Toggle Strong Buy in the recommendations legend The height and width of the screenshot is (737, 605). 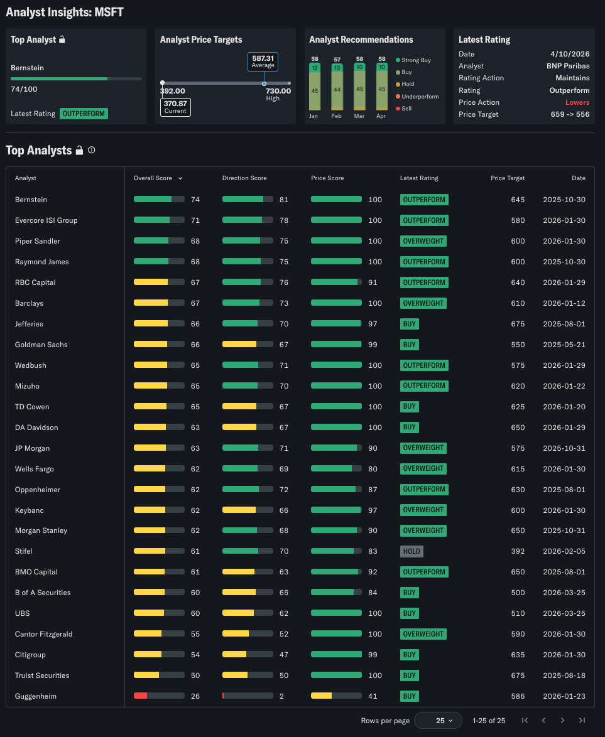click(x=413, y=60)
